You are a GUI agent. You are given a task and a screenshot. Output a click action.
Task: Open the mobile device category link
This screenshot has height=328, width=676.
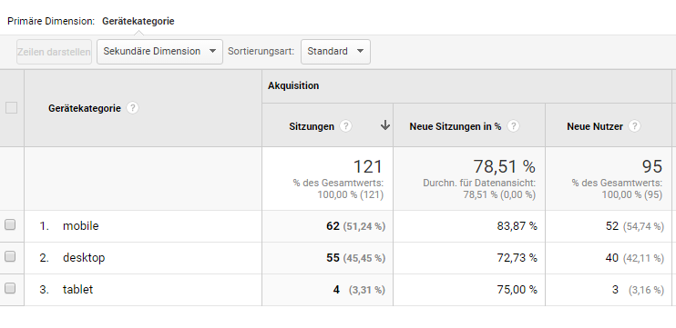pyautogui.click(x=80, y=225)
